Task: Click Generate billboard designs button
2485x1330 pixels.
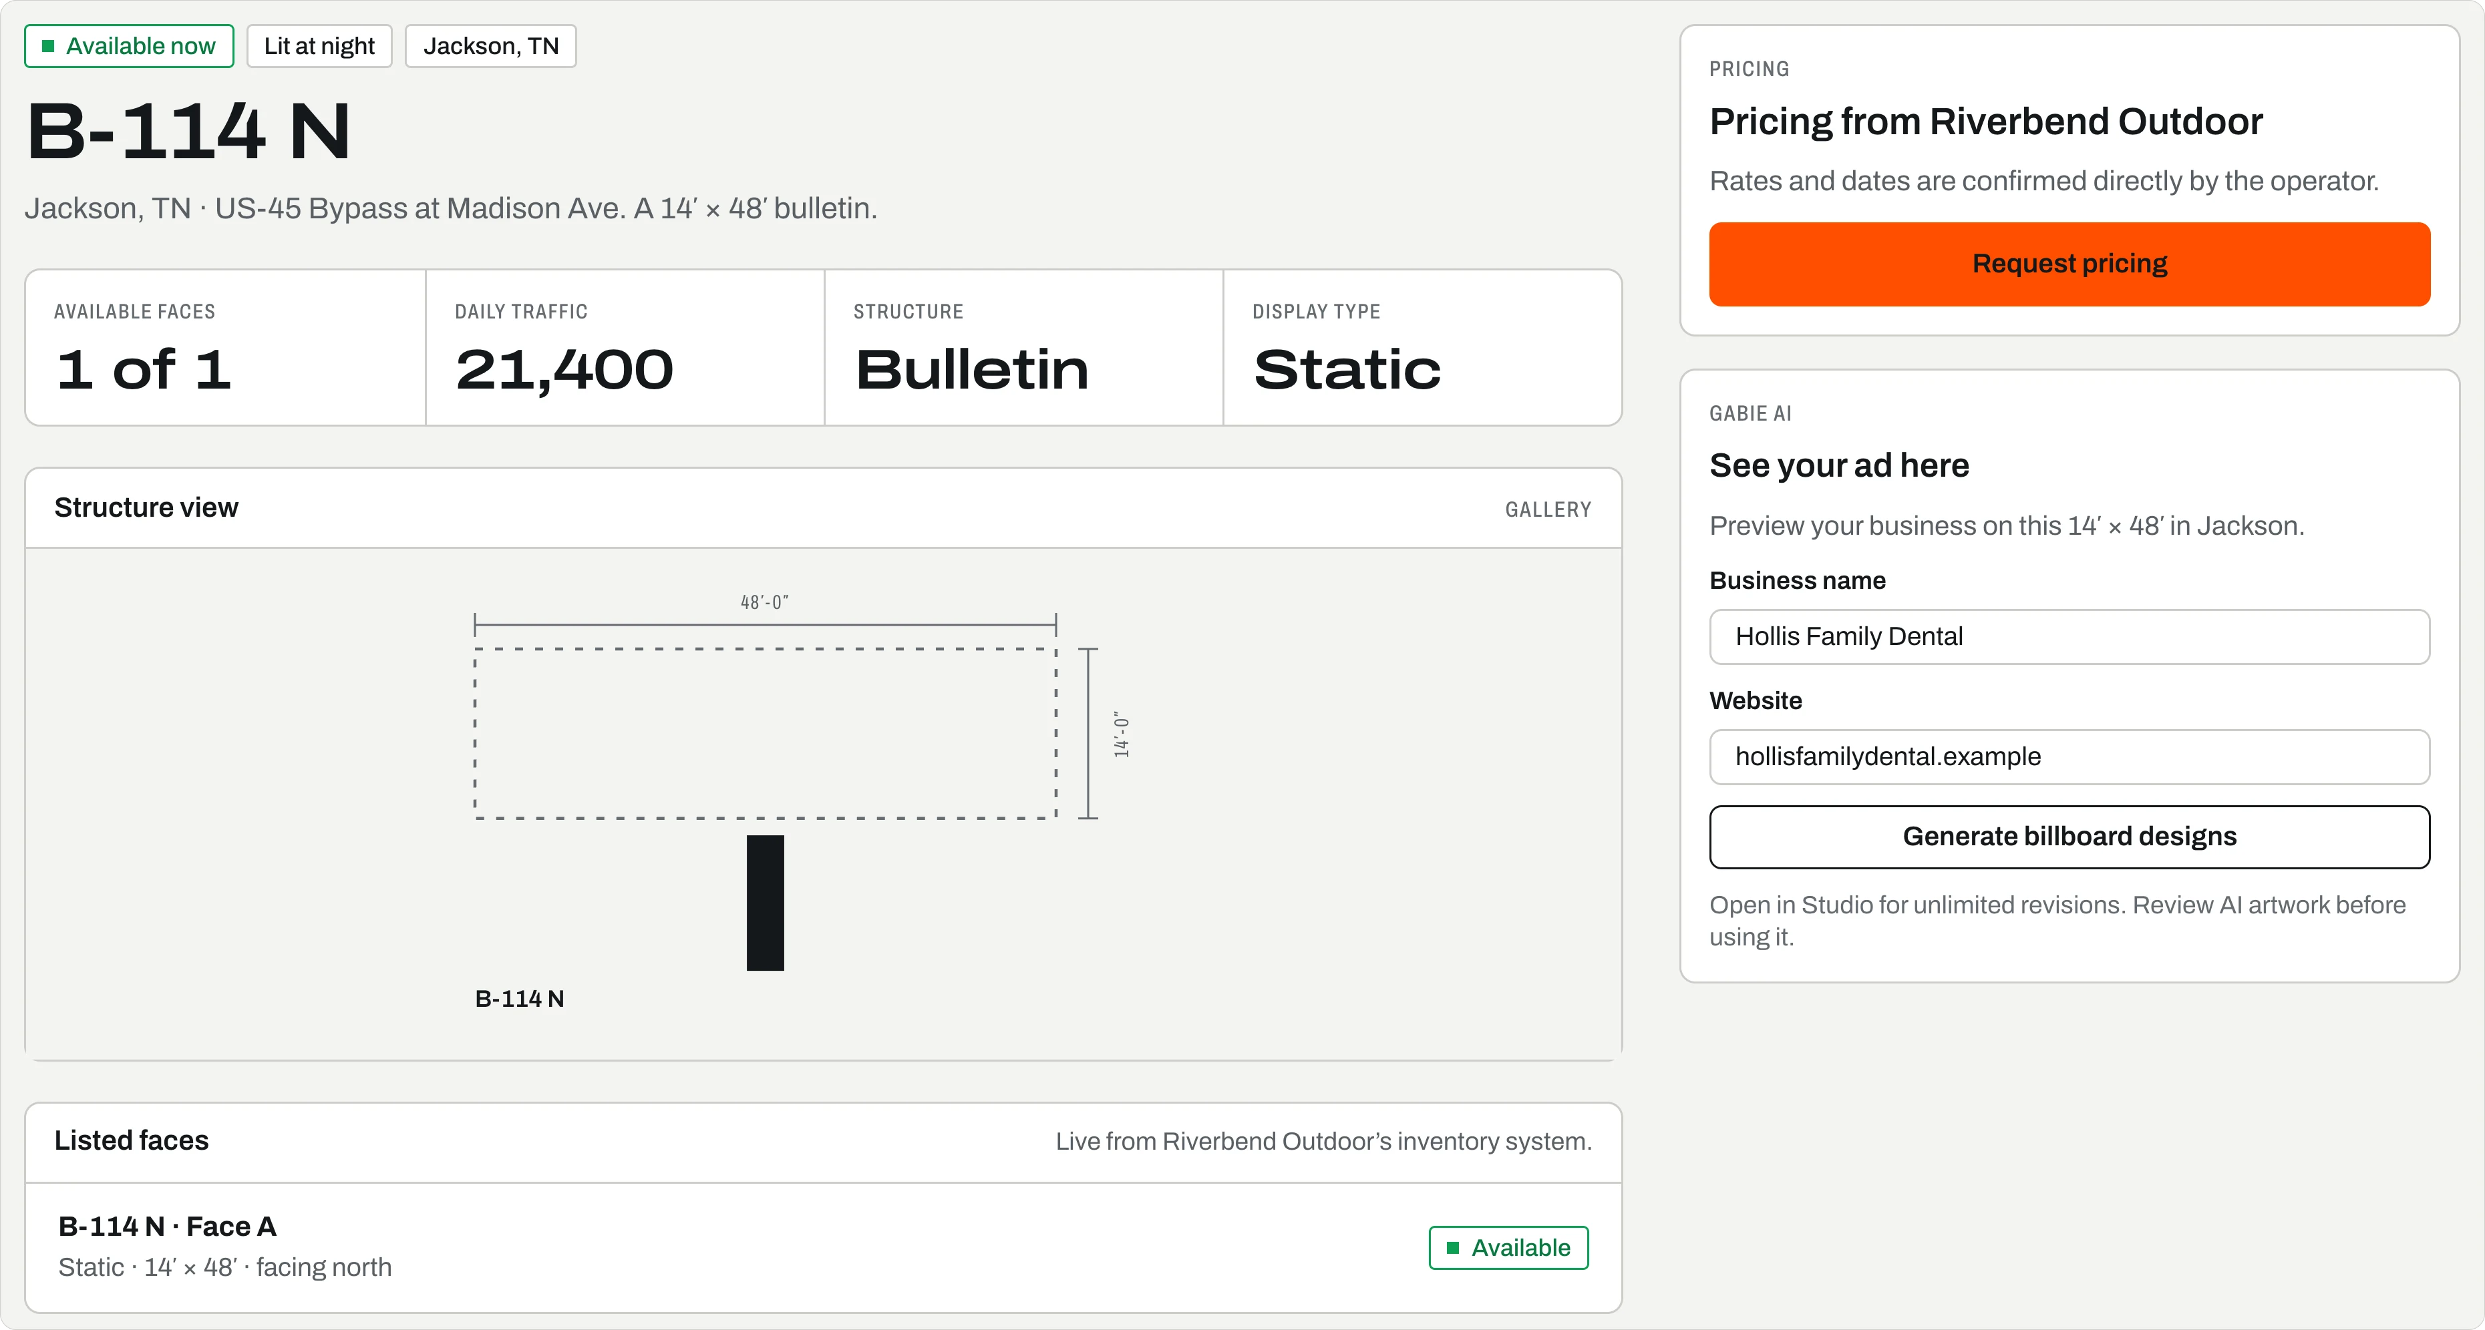Action: (2069, 836)
